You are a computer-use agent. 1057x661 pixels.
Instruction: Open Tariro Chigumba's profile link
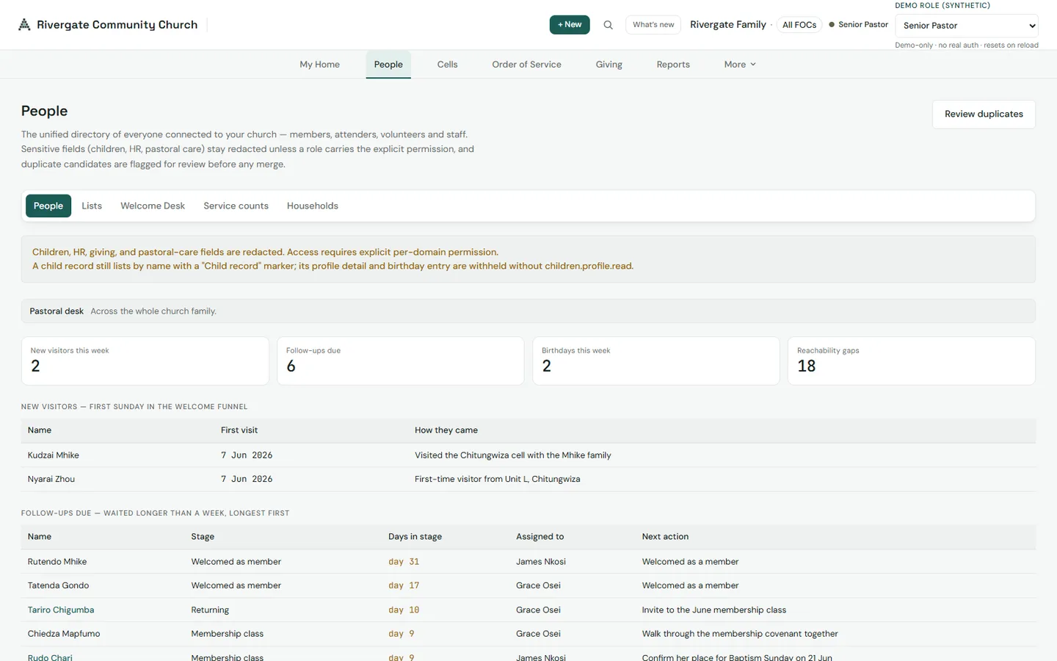[61, 610]
